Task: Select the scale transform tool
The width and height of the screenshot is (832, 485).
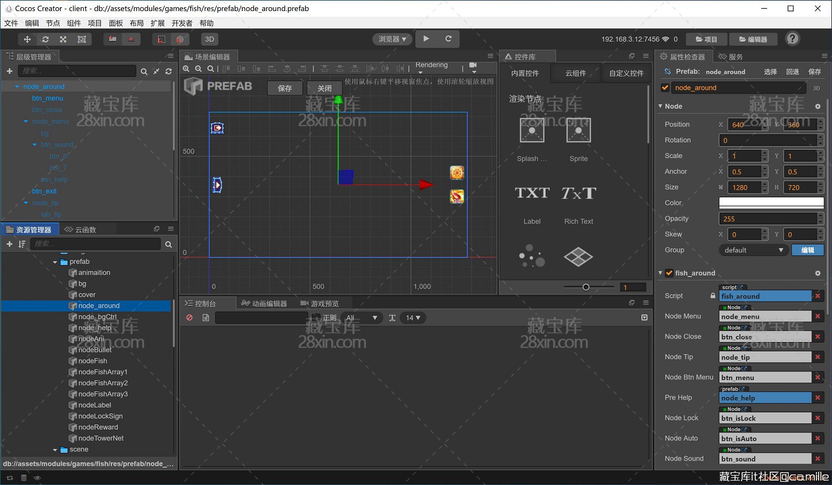Action: [63, 39]
